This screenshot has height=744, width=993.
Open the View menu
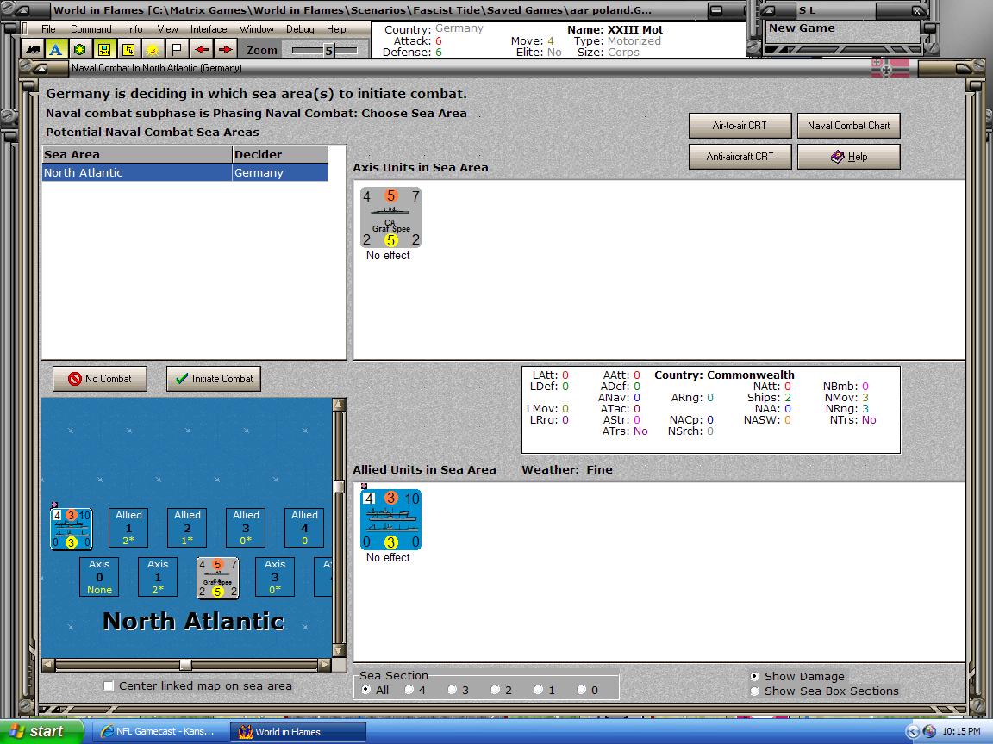click(167, 29)
